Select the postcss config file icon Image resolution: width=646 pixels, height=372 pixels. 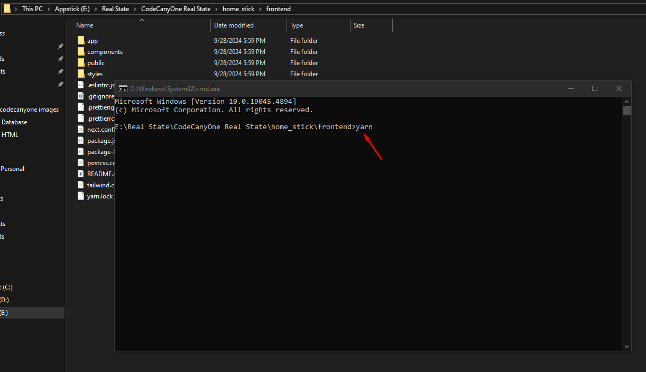(x=81, y=163)
